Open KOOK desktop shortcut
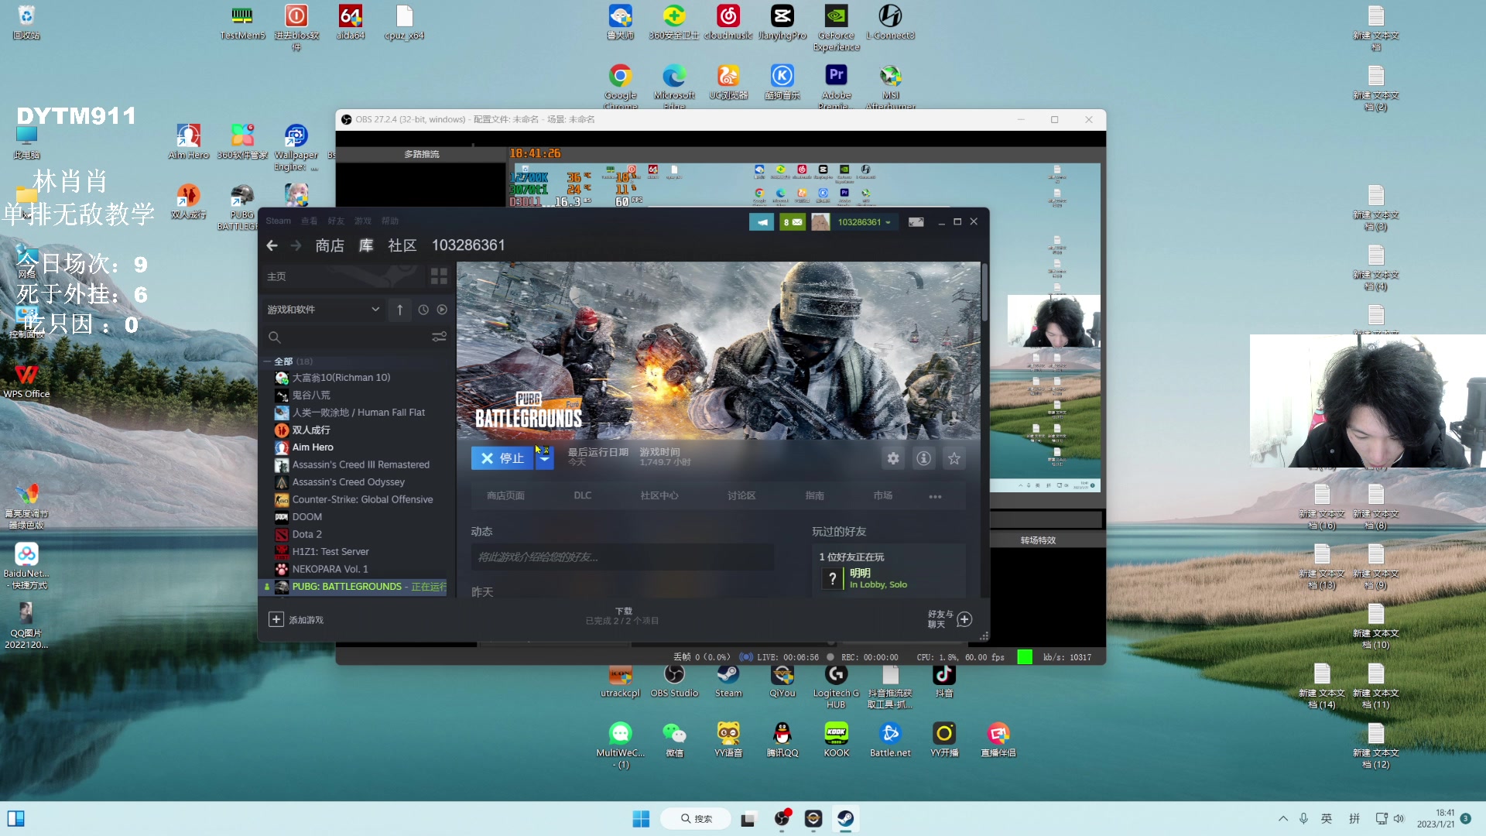The image size is (1486, 836). pos(837,740)
